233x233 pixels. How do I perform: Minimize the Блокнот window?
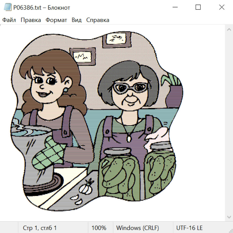174,7
